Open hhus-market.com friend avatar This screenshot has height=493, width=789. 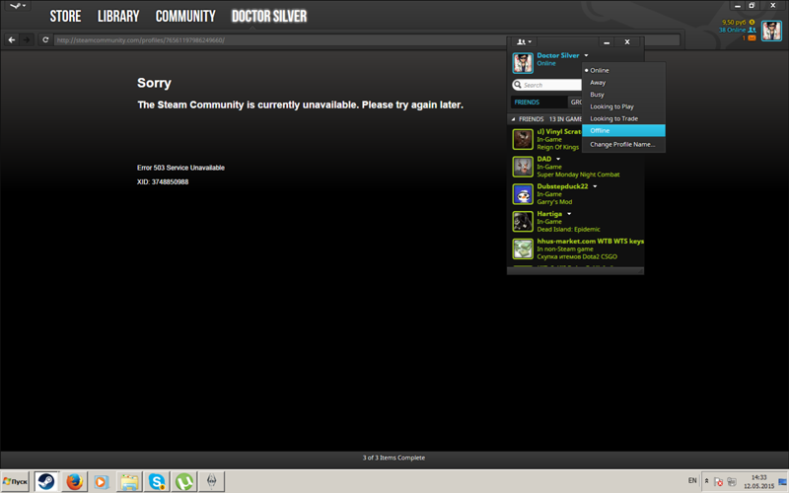tap(523, 248)
